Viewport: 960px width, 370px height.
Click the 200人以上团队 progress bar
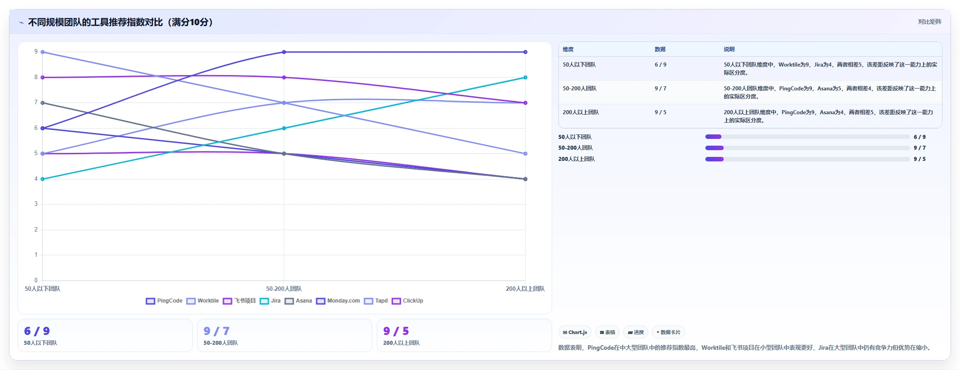(808, 159)
